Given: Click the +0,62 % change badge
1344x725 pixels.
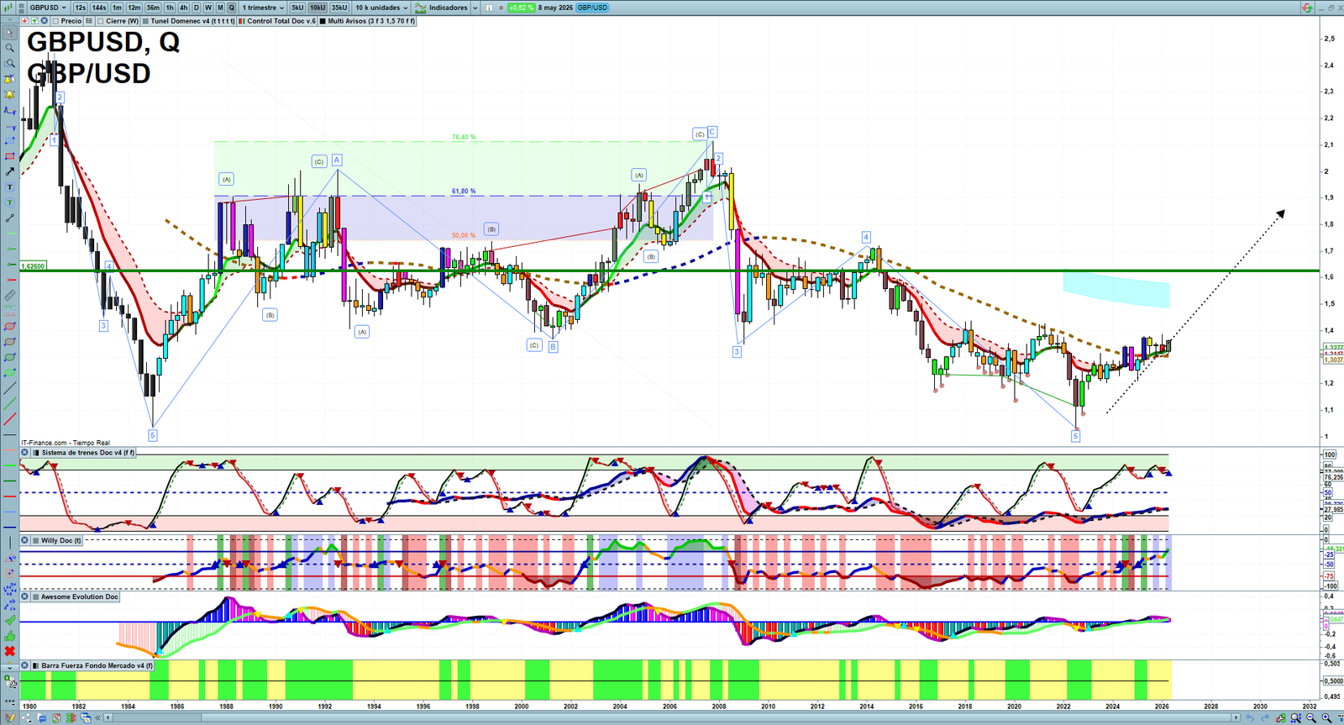Looking at the screenshot, I should (521, 8).
